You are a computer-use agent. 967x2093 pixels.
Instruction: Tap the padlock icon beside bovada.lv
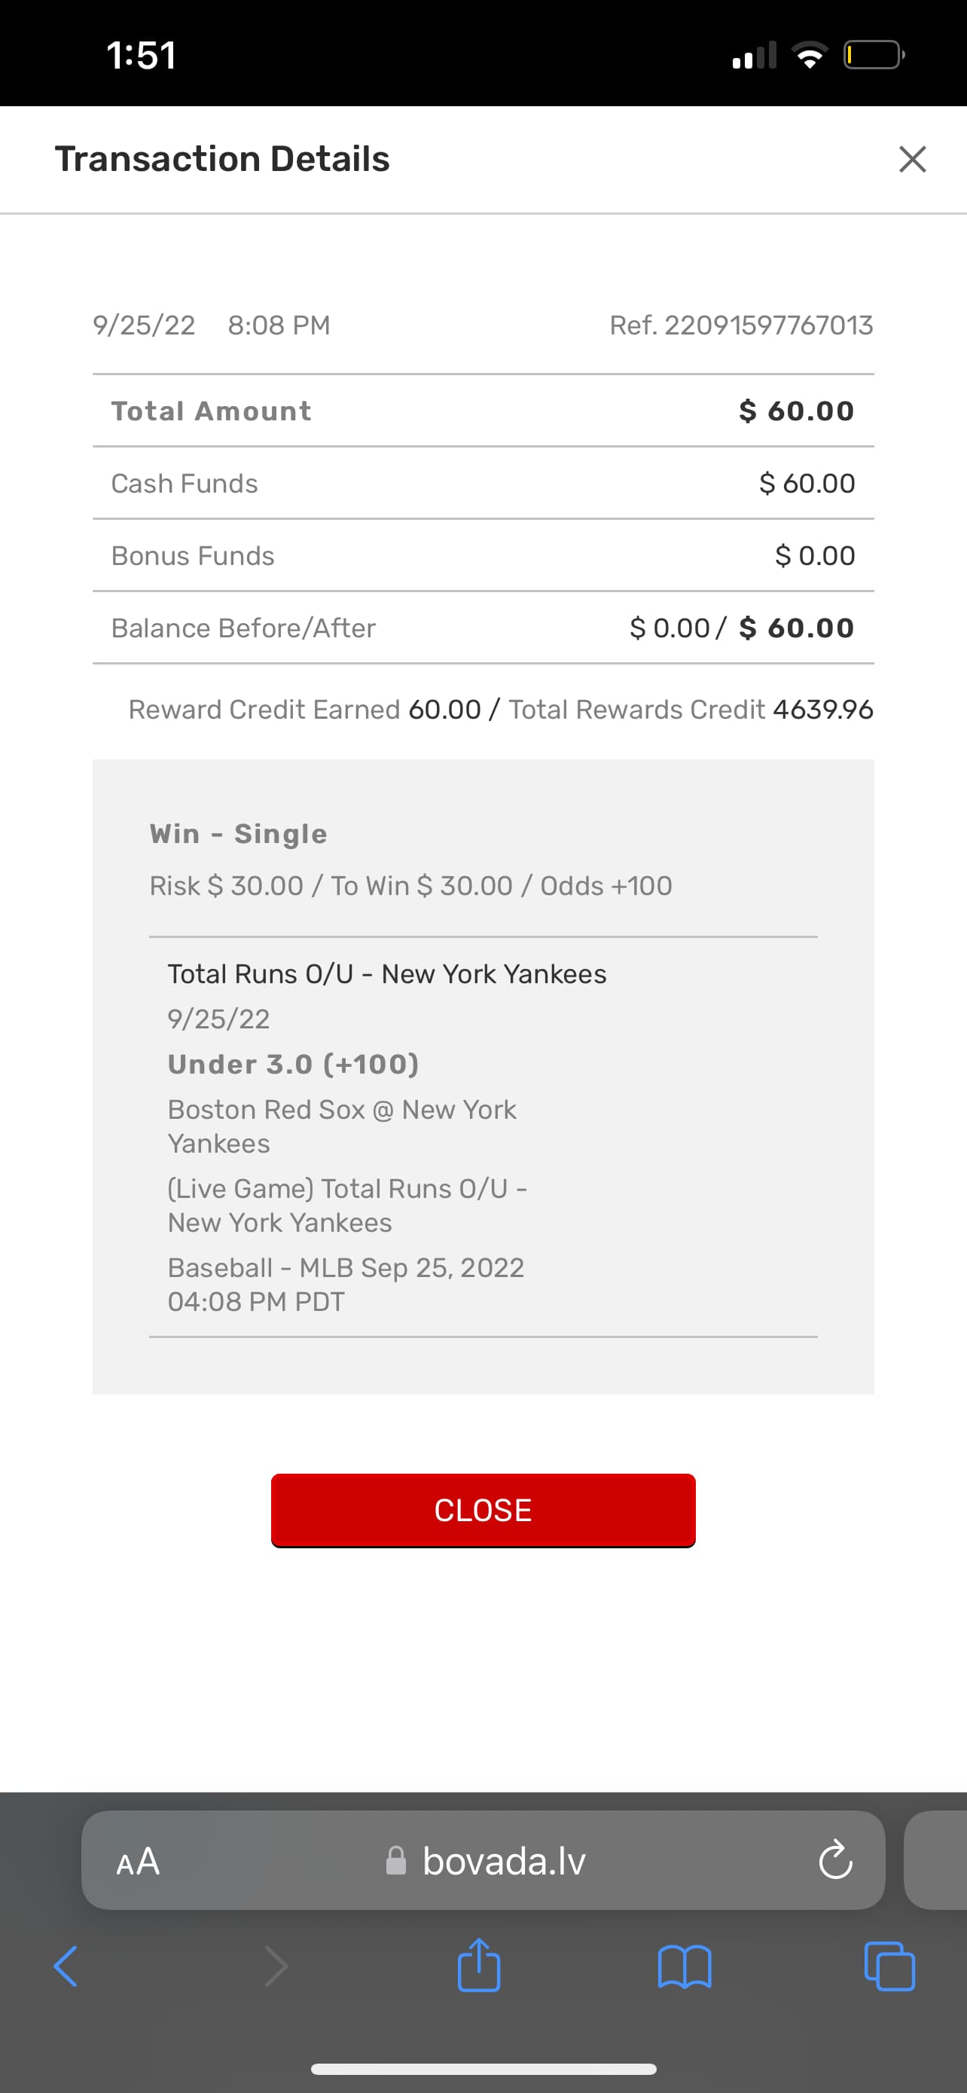point(395,1861)
